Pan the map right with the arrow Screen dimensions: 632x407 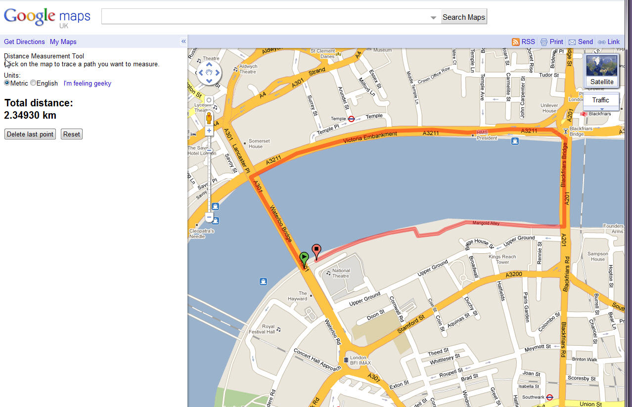click(218, 73)
